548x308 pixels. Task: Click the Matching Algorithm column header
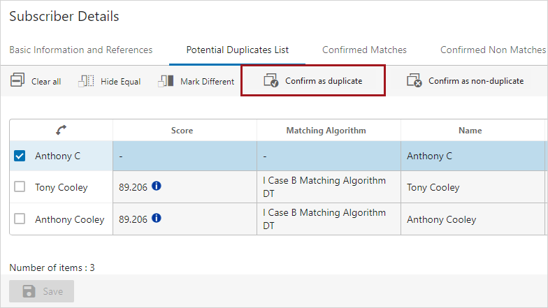[x=326, y=131]
